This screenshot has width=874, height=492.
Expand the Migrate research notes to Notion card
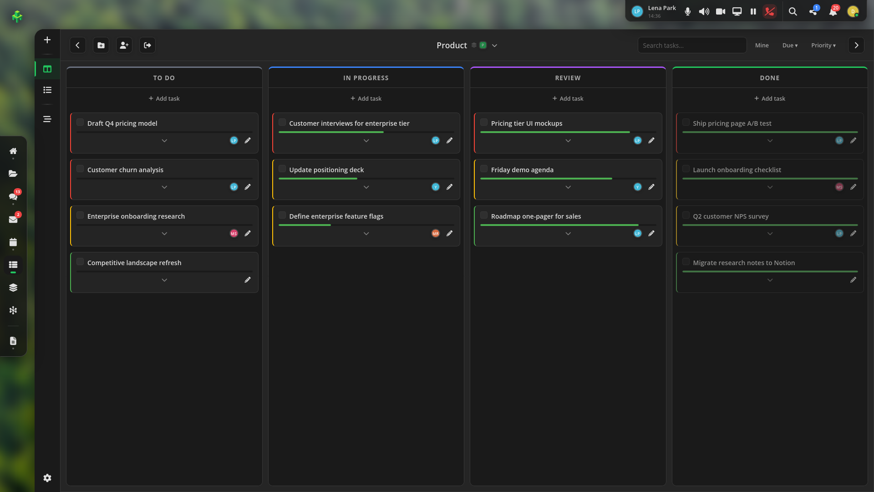point(770,280)
